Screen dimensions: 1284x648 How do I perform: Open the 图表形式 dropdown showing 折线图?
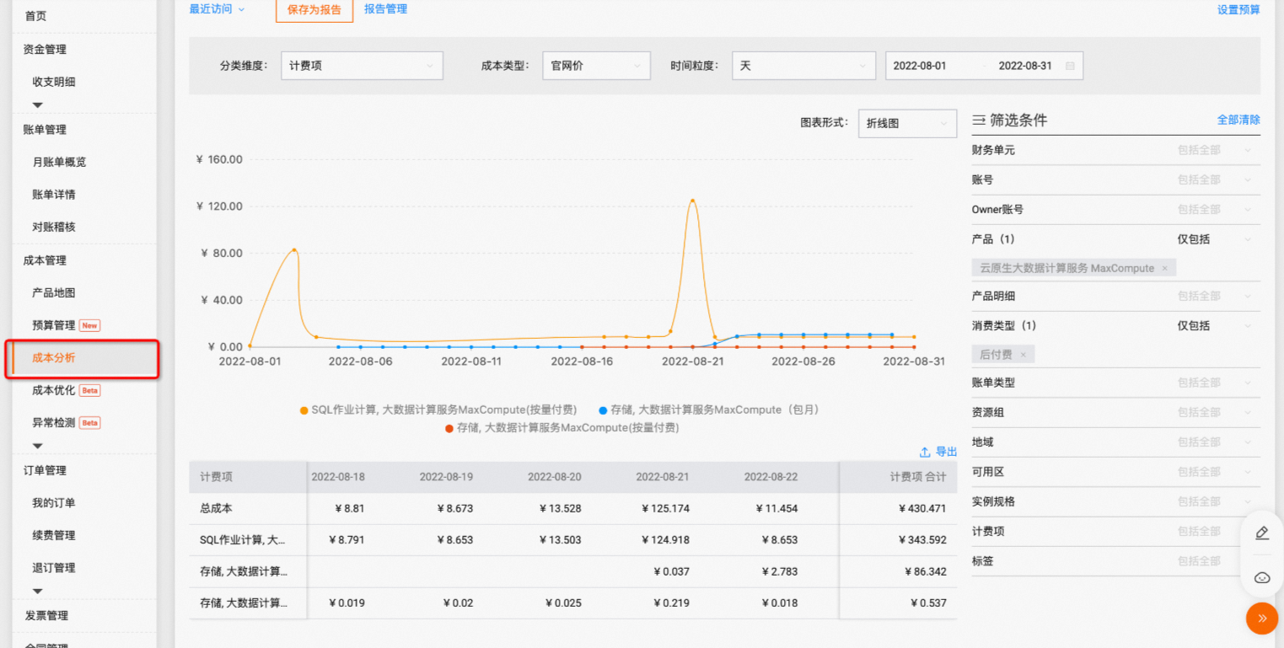tap(907, 123)
